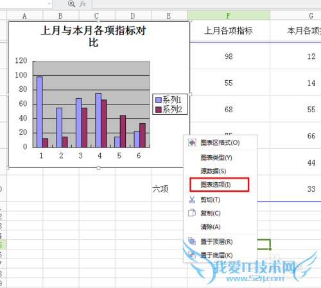Click the maroon bar for category 5

click(x=123, y=131)
